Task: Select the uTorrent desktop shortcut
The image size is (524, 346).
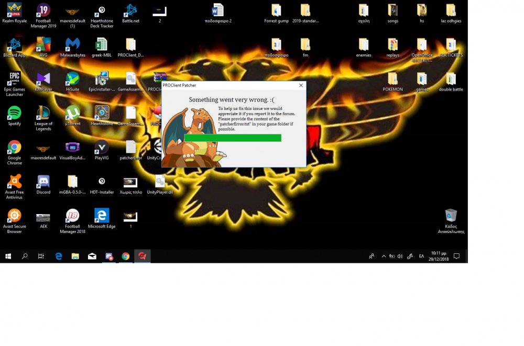Action: click(x=72, y=113)
